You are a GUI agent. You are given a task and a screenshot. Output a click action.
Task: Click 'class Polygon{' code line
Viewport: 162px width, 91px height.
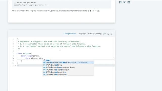(x=24, y=53)
